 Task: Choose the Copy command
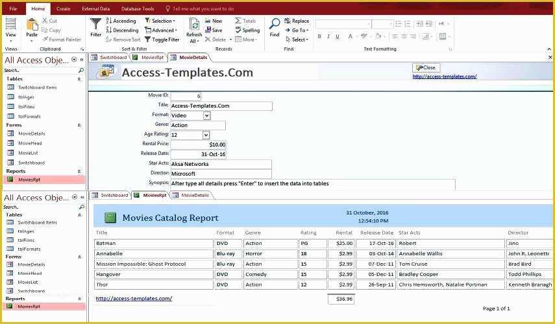point(51,30)
